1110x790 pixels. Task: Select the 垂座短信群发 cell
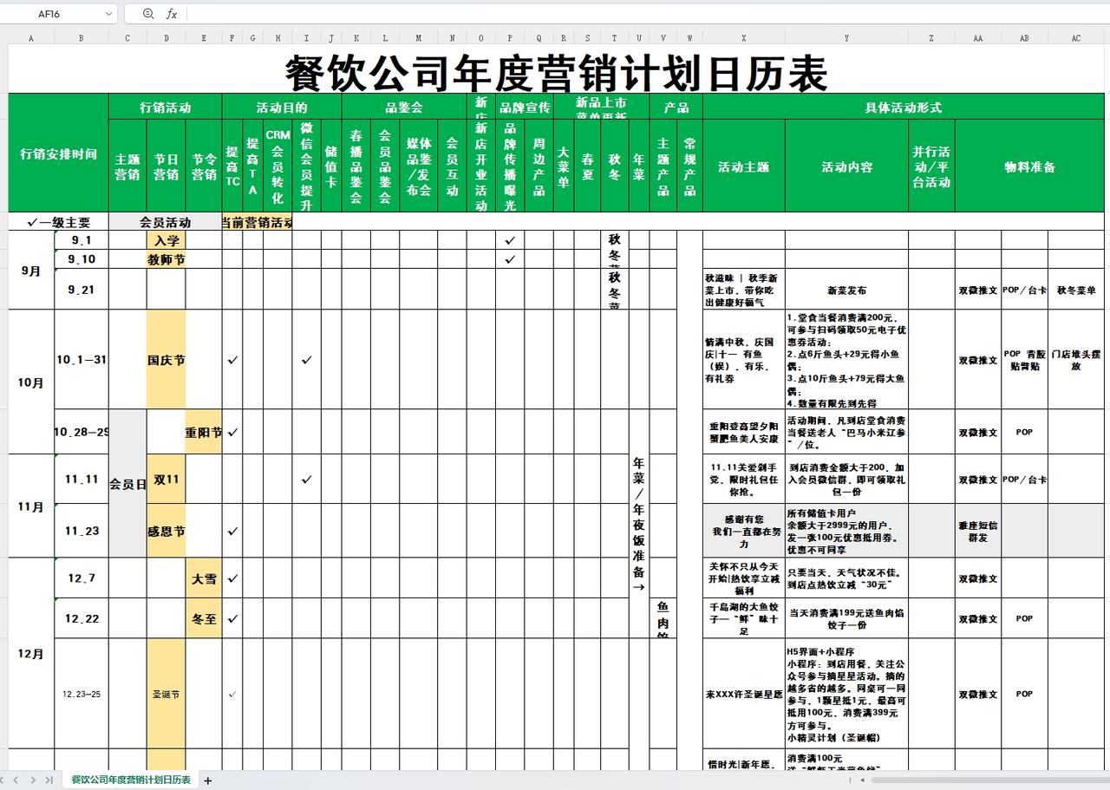click(977, 531)
